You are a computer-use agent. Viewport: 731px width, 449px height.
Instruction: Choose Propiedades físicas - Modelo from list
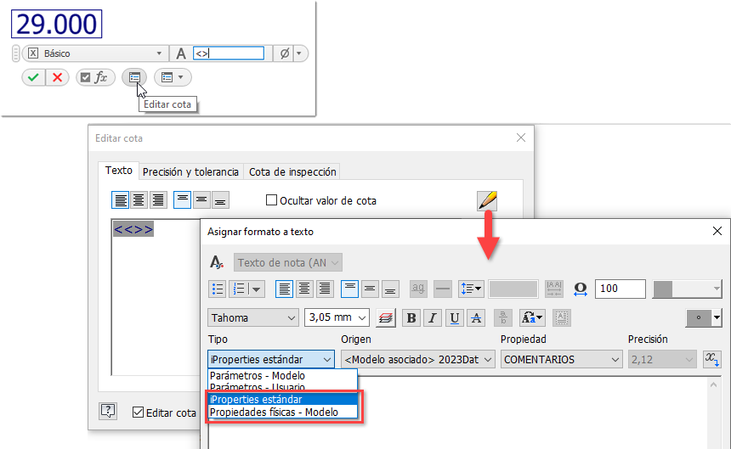[x=283, y=412]
